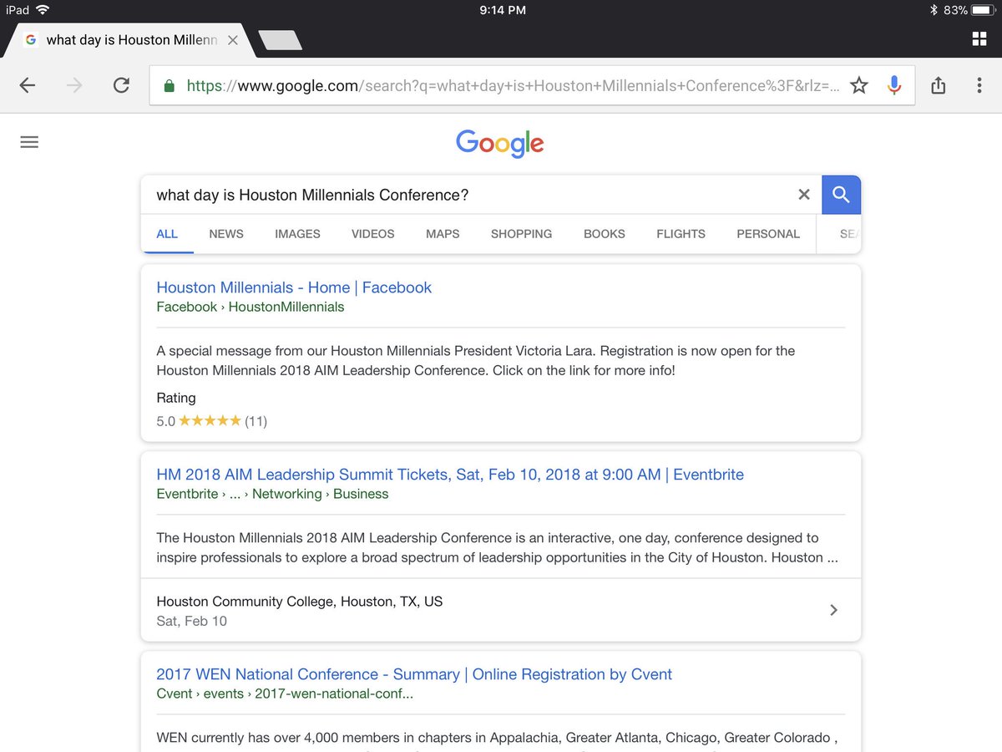Click the Eventbrite result description snippet

click(x=498, y=548)
